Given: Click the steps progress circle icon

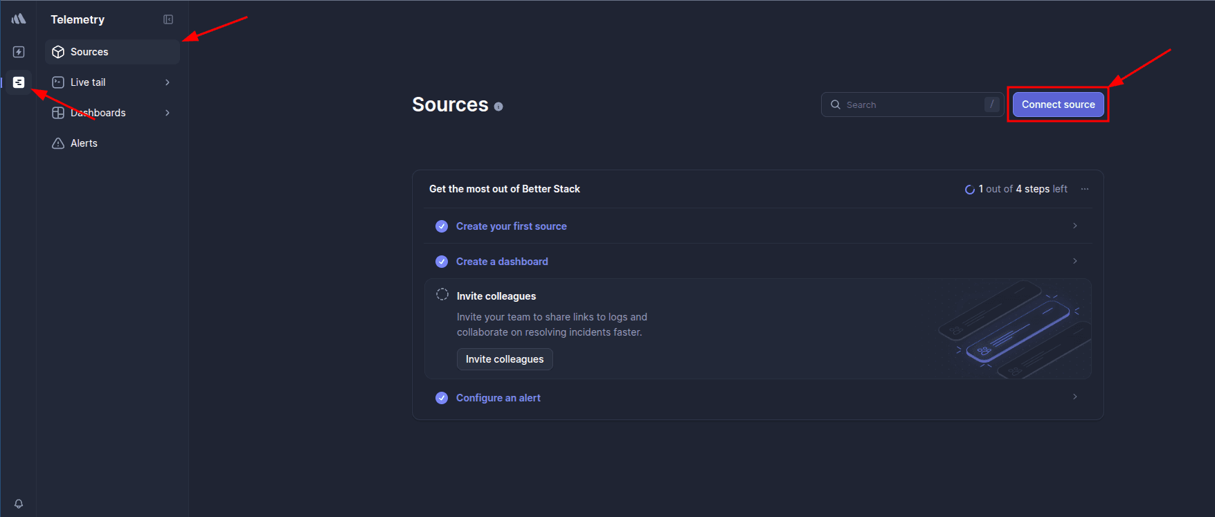Looking at the screenshot, I should [x=970, y=190].
